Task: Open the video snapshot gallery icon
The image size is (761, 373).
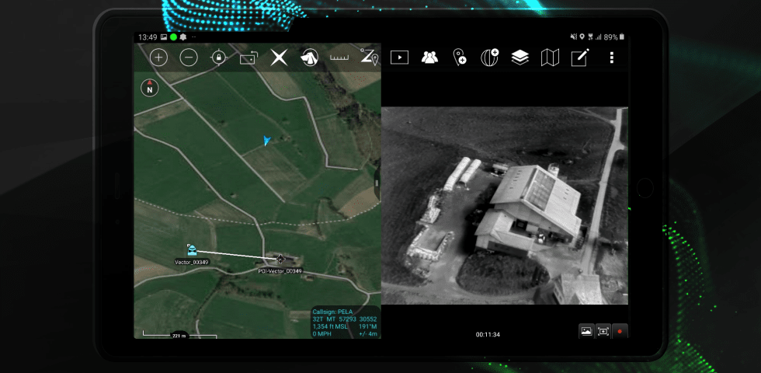Action: click(x=586, y=331)
